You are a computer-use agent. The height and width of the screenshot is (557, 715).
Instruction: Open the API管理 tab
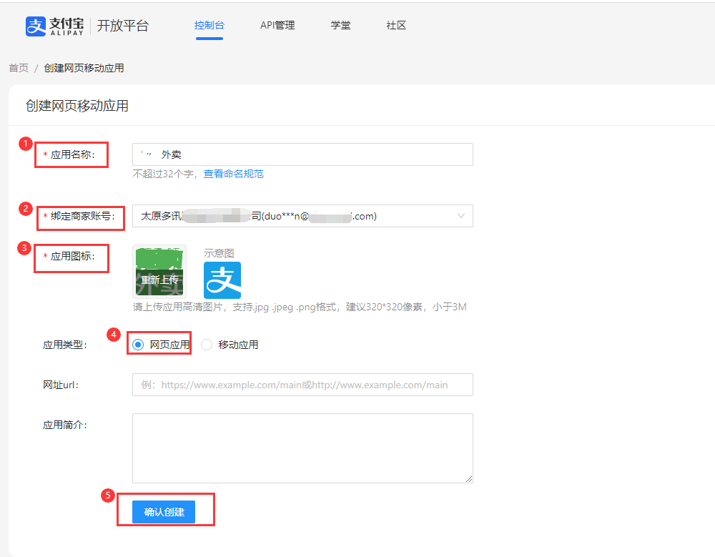pos(277,25)
